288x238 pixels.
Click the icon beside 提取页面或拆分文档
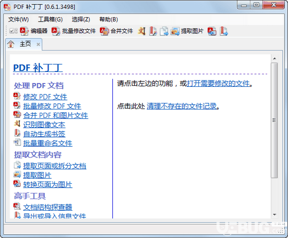pos(17,165)
